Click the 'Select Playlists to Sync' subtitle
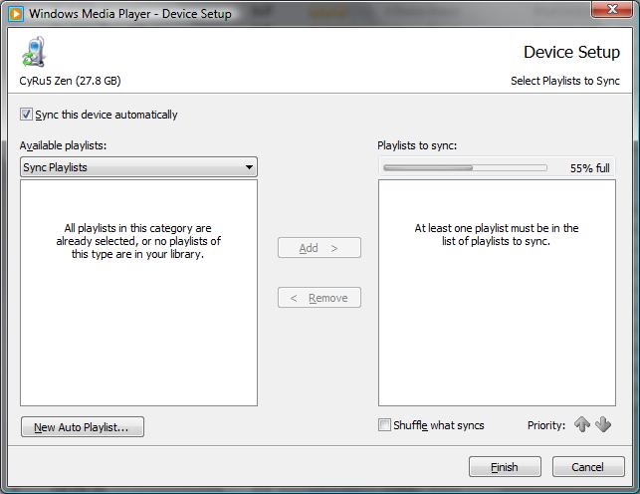 pyautogui.click(x=565, y=81)
